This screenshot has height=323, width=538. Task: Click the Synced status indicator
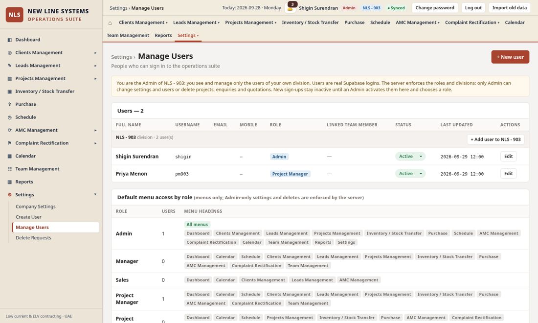coord(396,8)
